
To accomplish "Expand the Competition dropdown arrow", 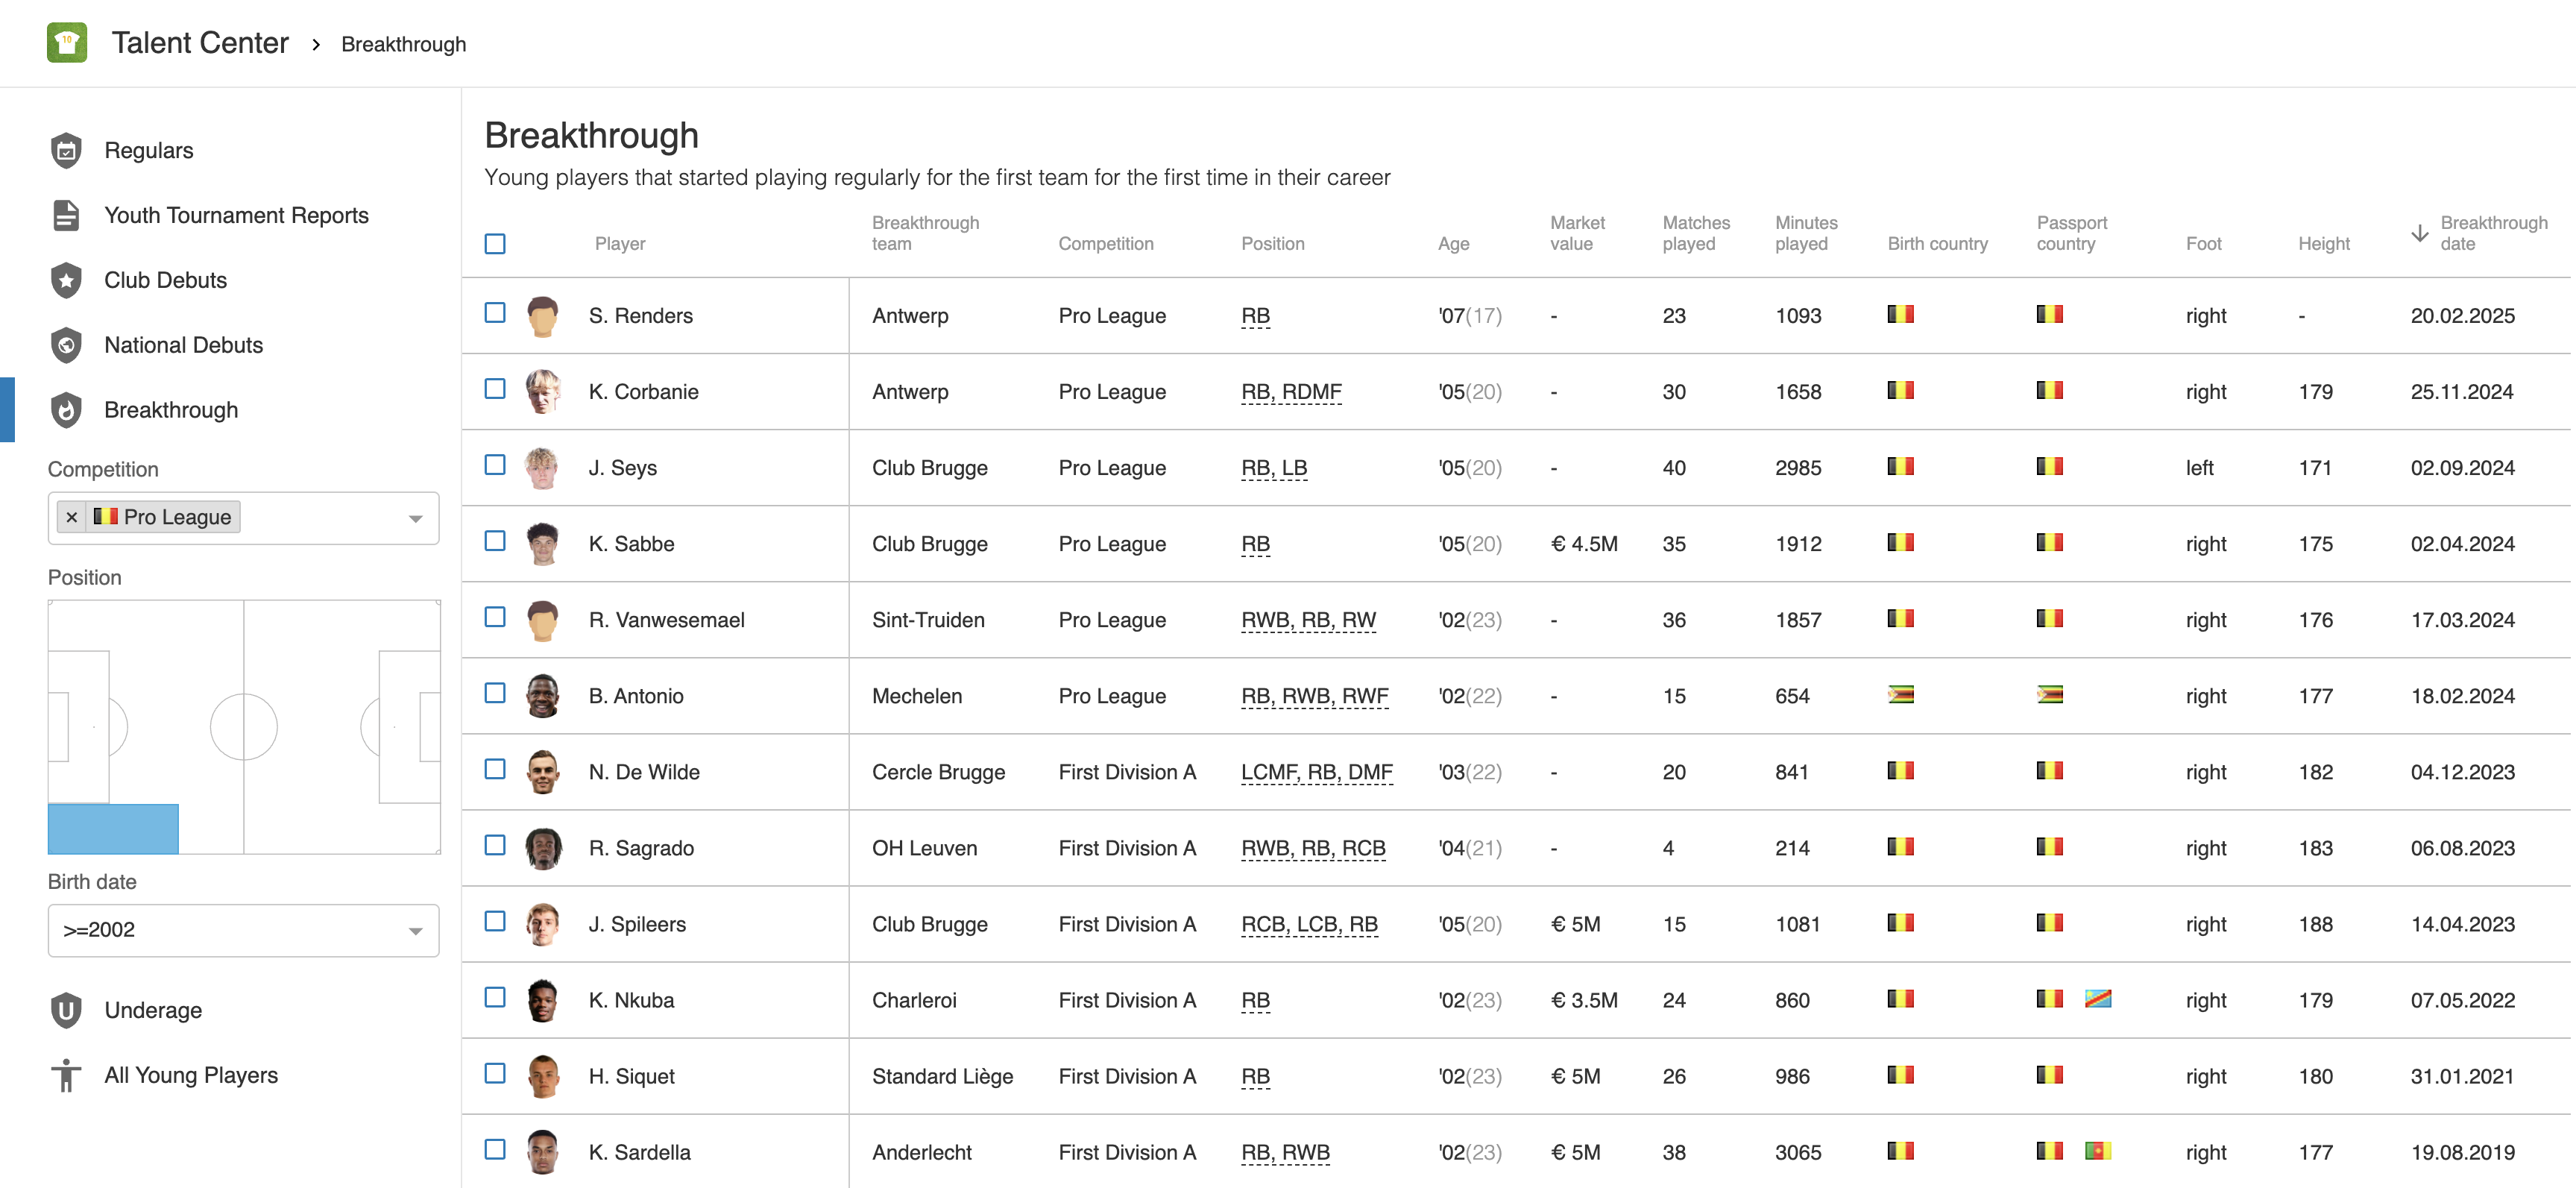I will click(415, 518).
